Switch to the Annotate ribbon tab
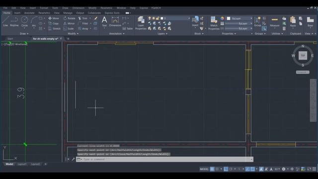This screenshot has height=179, width=318. click(29, 13)
